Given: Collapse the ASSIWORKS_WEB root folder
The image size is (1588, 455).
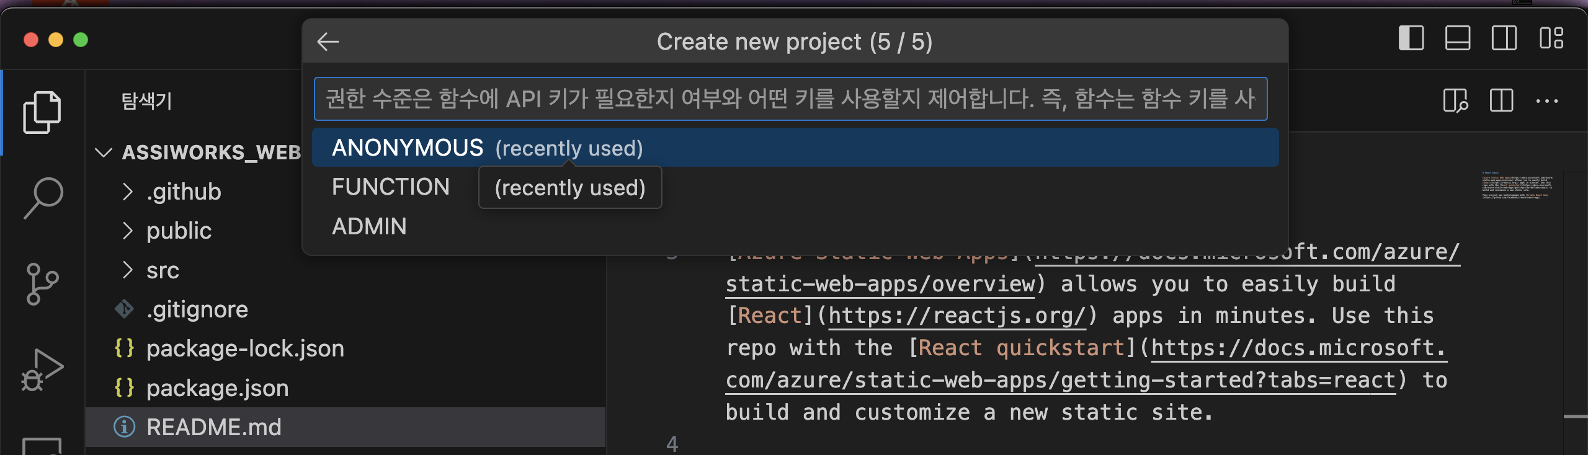Looking at the screenshot, I should tap(104, 152).
